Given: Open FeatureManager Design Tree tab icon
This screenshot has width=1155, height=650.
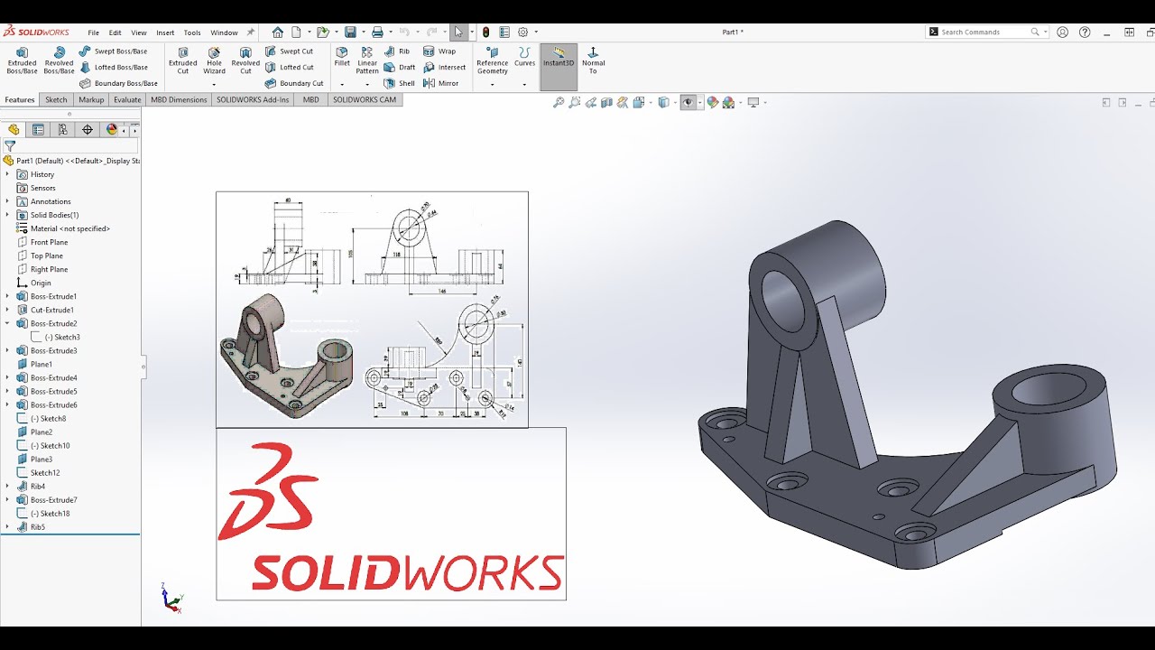Looking at the screenshot, I should [x=14, y=129].
